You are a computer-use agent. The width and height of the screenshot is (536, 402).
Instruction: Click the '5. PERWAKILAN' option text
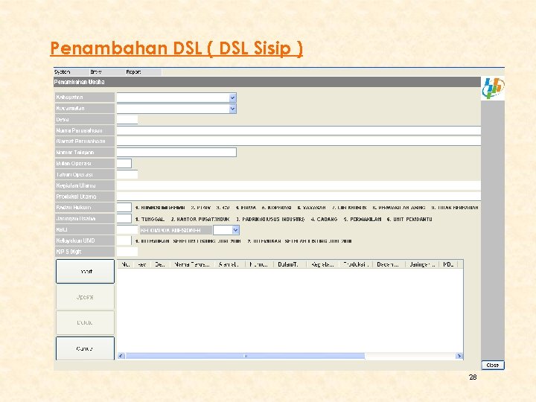363,219
